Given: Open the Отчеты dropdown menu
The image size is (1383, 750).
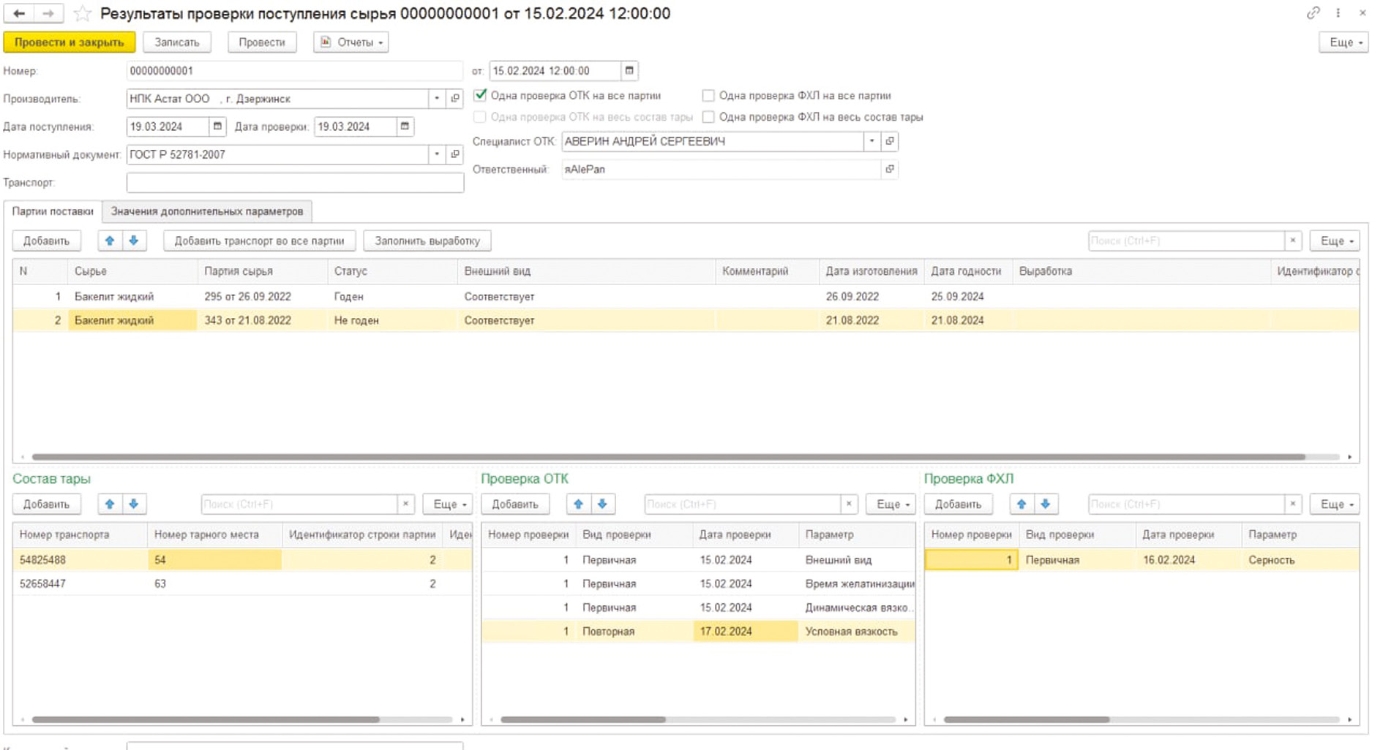Looking at the screenshot, I should 352,42.
